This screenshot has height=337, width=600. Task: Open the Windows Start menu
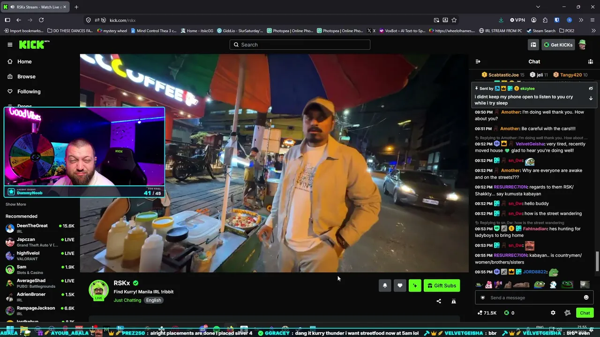tap(10, 330)
